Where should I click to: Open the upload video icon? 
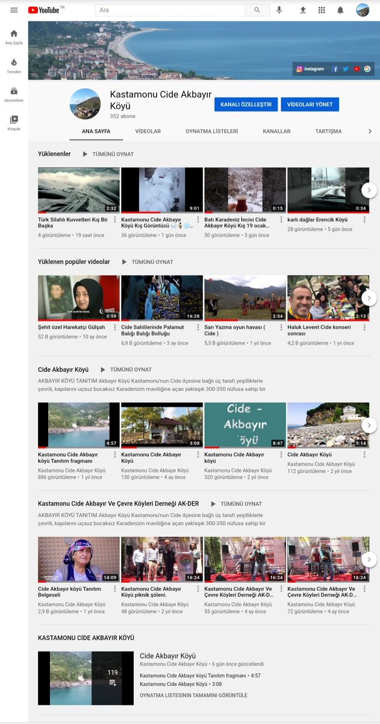[x=303, y=10]
